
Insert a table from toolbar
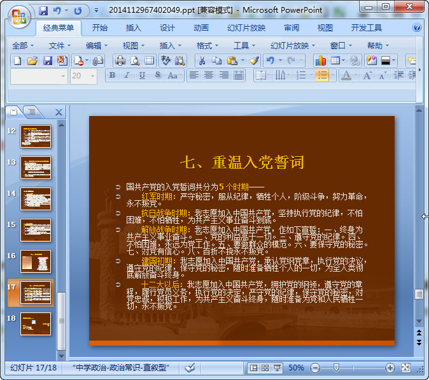coord(335,61)
